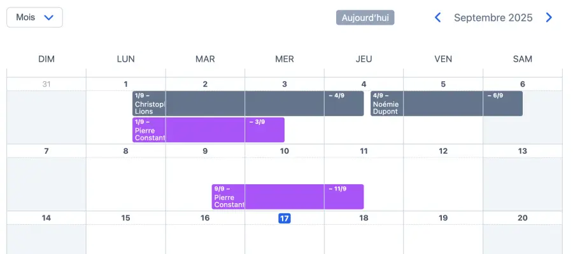Click the VEN column header
Screen dimensions: 573x254
pyautogui.click(x=443, y=59)
